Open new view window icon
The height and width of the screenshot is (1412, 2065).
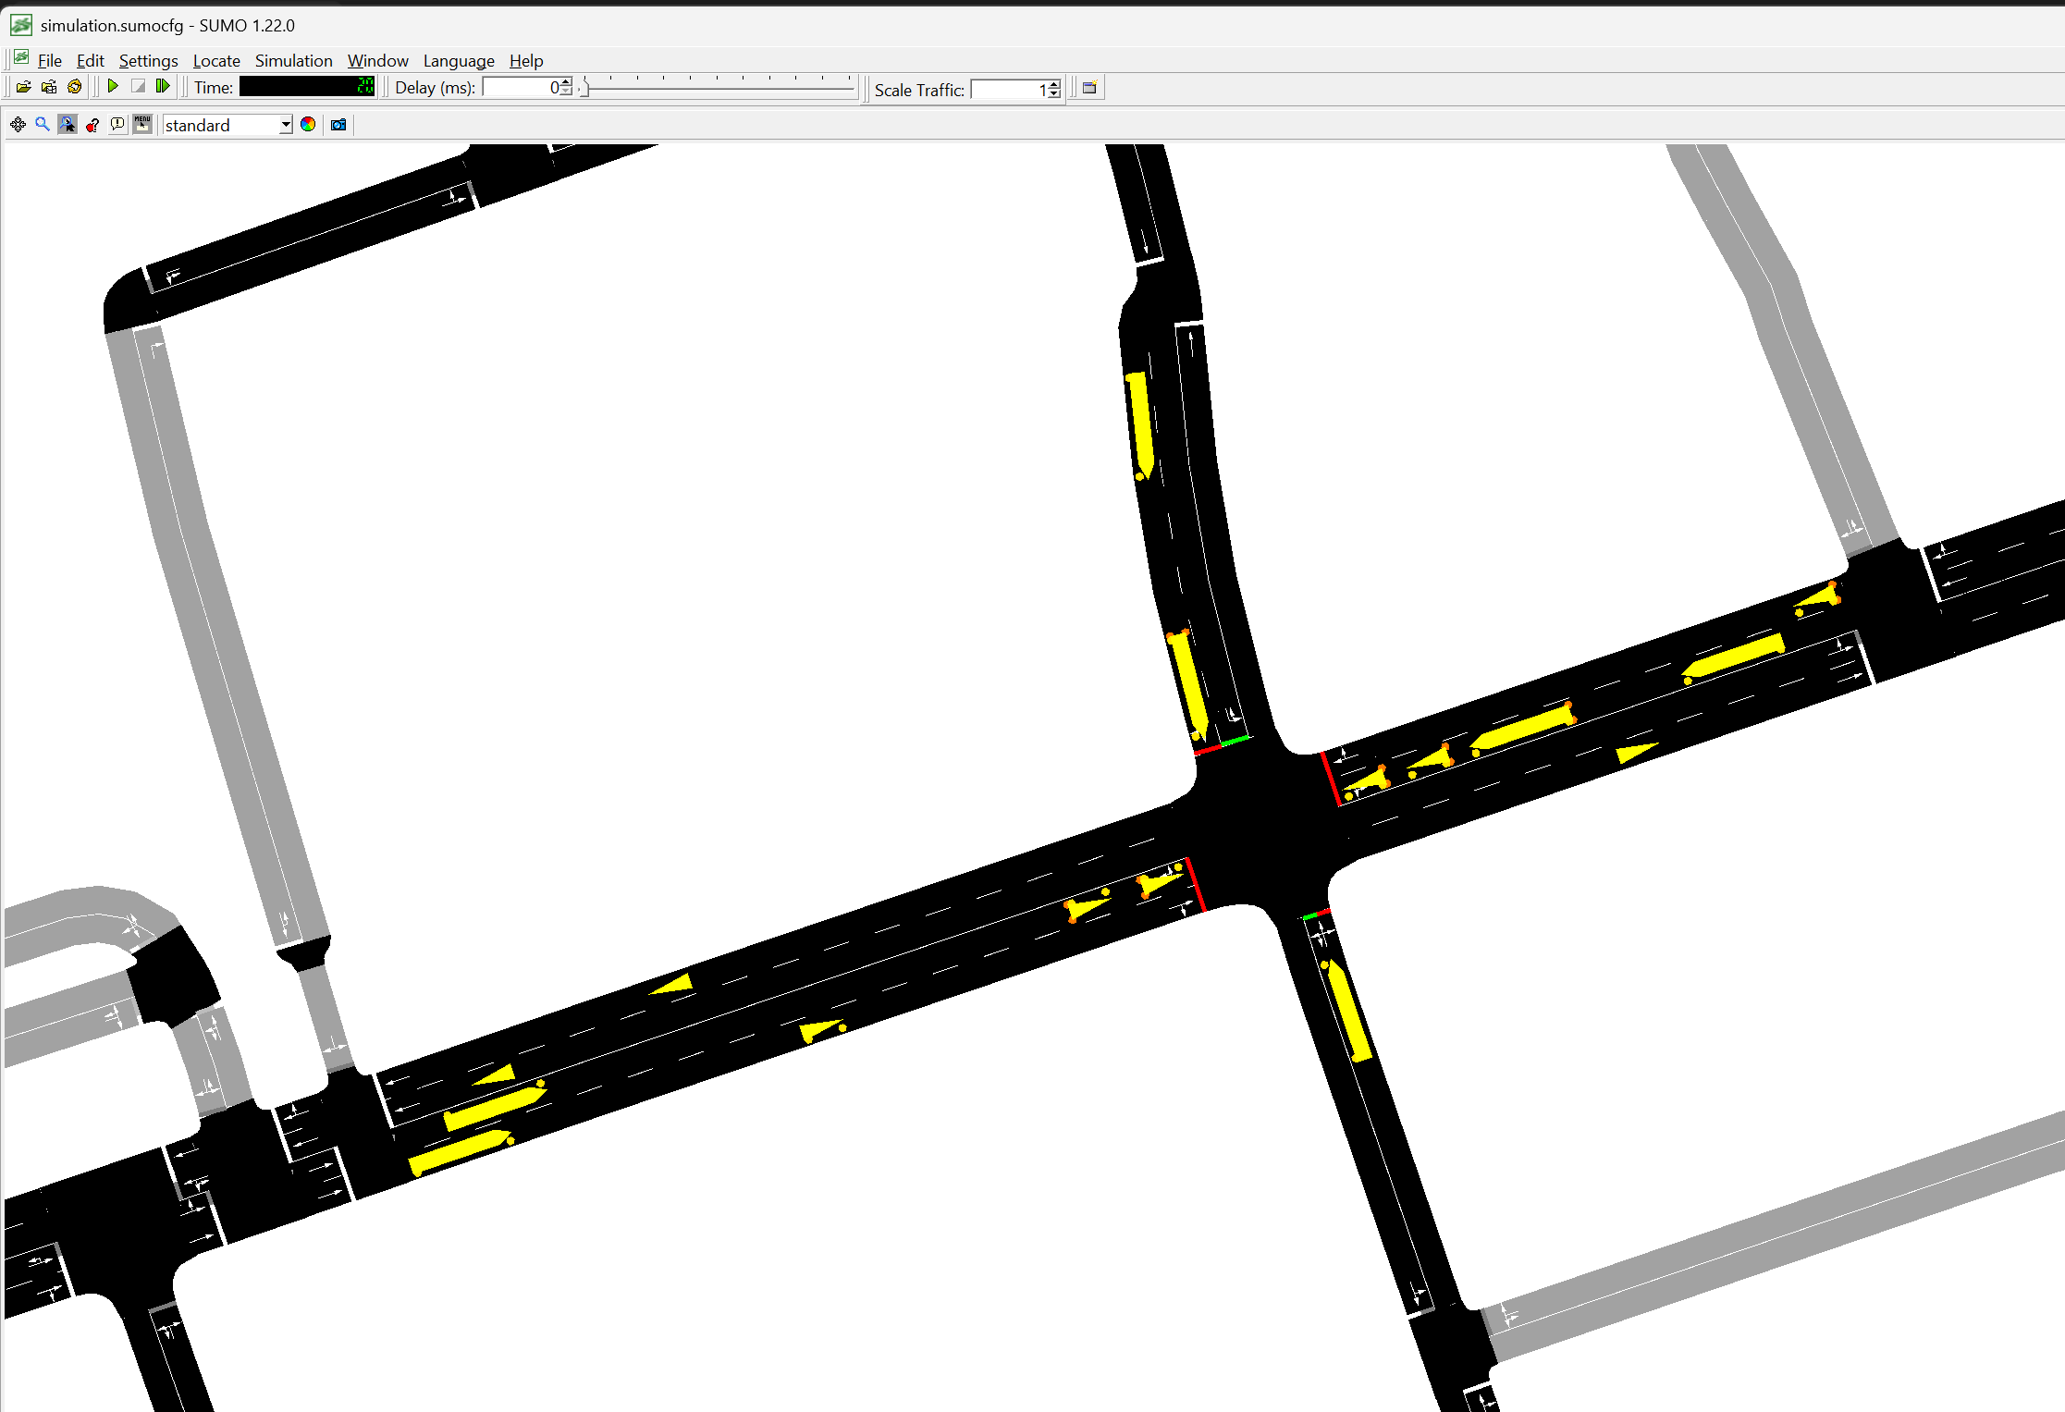[1090, 88]
